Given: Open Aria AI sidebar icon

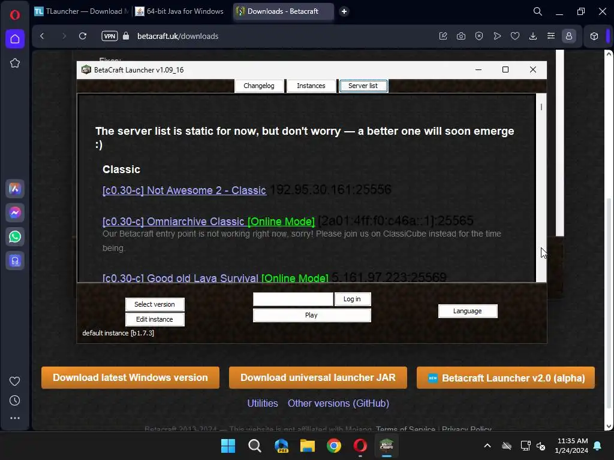Looking at the screenshot, I should [x=15, y=189].
